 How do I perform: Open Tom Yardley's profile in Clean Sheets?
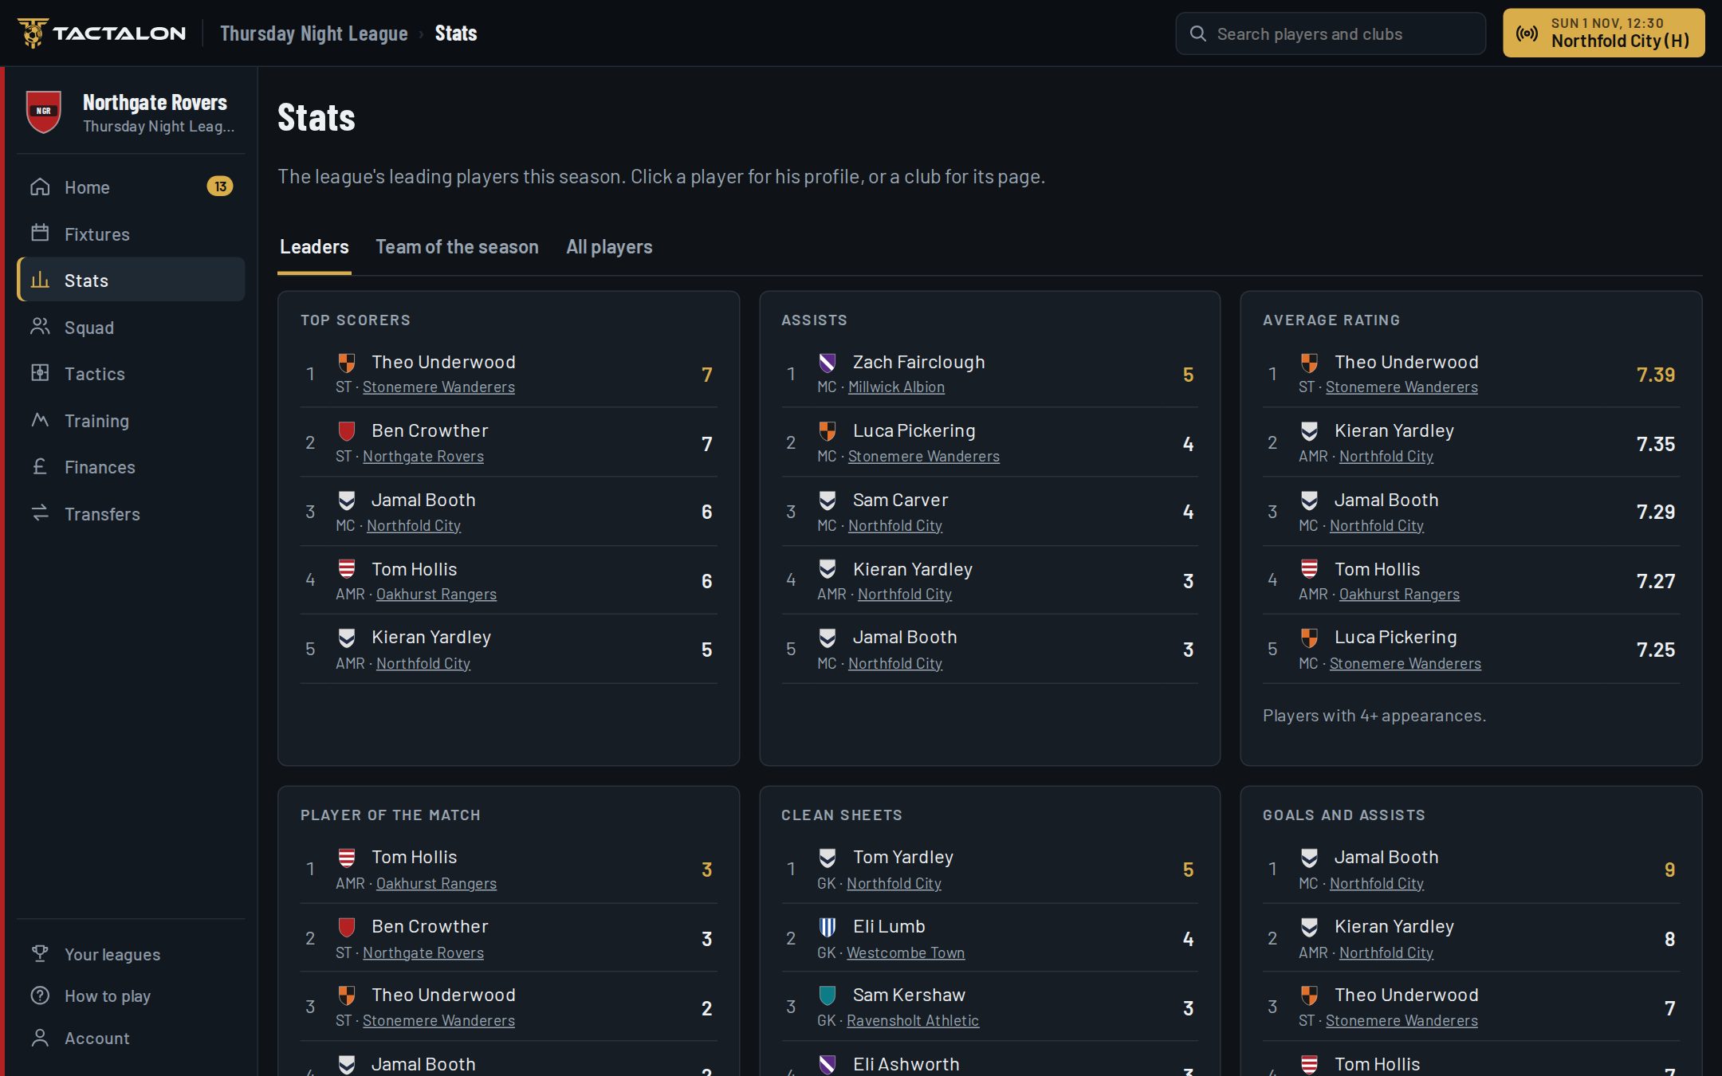[903, 858]
